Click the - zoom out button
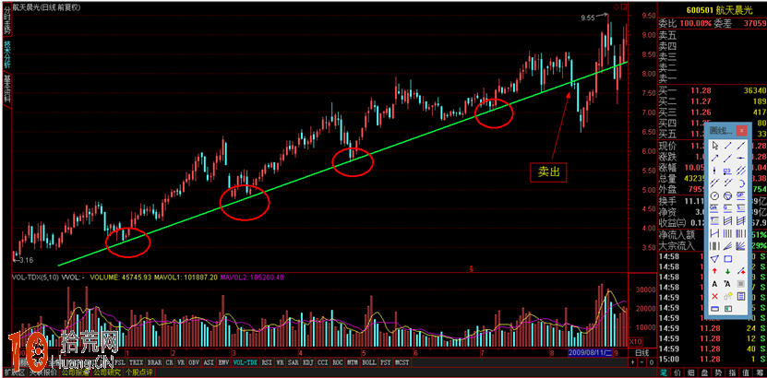767x378 pixels. pyautogui.click(x=641, y=362)
